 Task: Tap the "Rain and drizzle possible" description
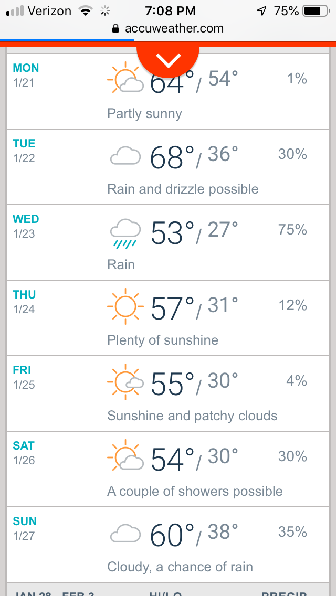tap(183, 189)
